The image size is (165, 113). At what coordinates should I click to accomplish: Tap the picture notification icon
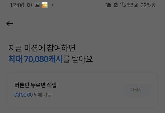pyautogui.click(x=37, y=5)
